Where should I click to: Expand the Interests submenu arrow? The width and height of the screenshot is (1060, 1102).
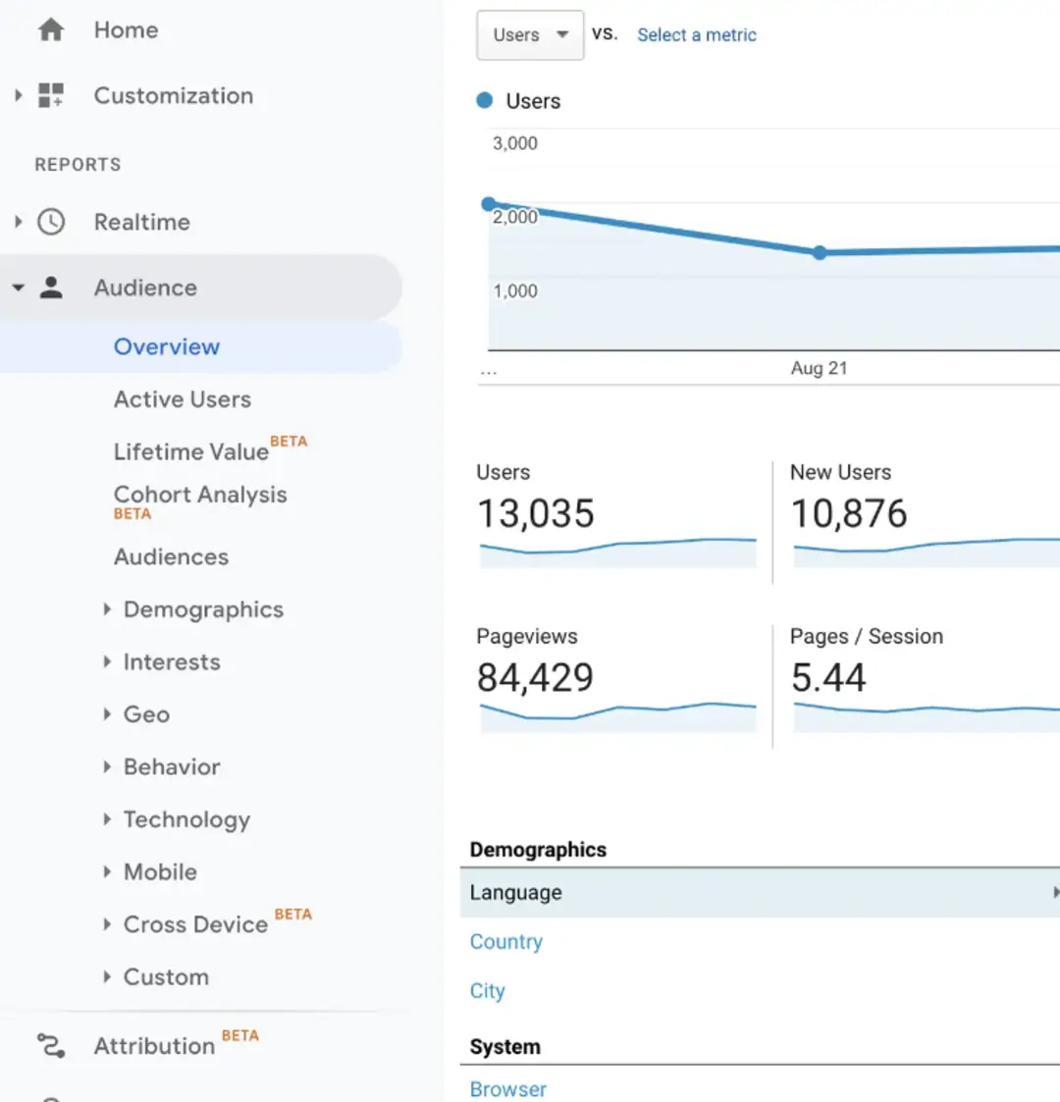click(x=107, y=661)
